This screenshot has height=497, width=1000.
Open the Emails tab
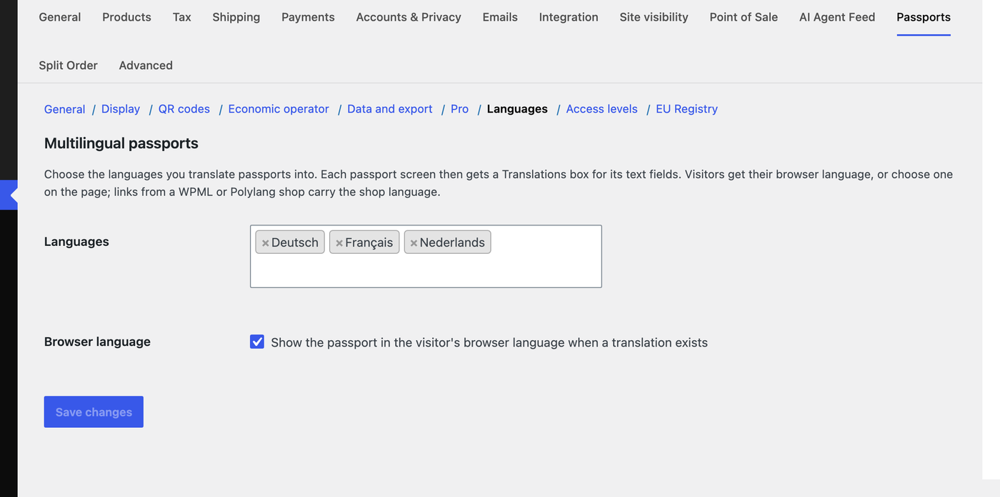500,17
